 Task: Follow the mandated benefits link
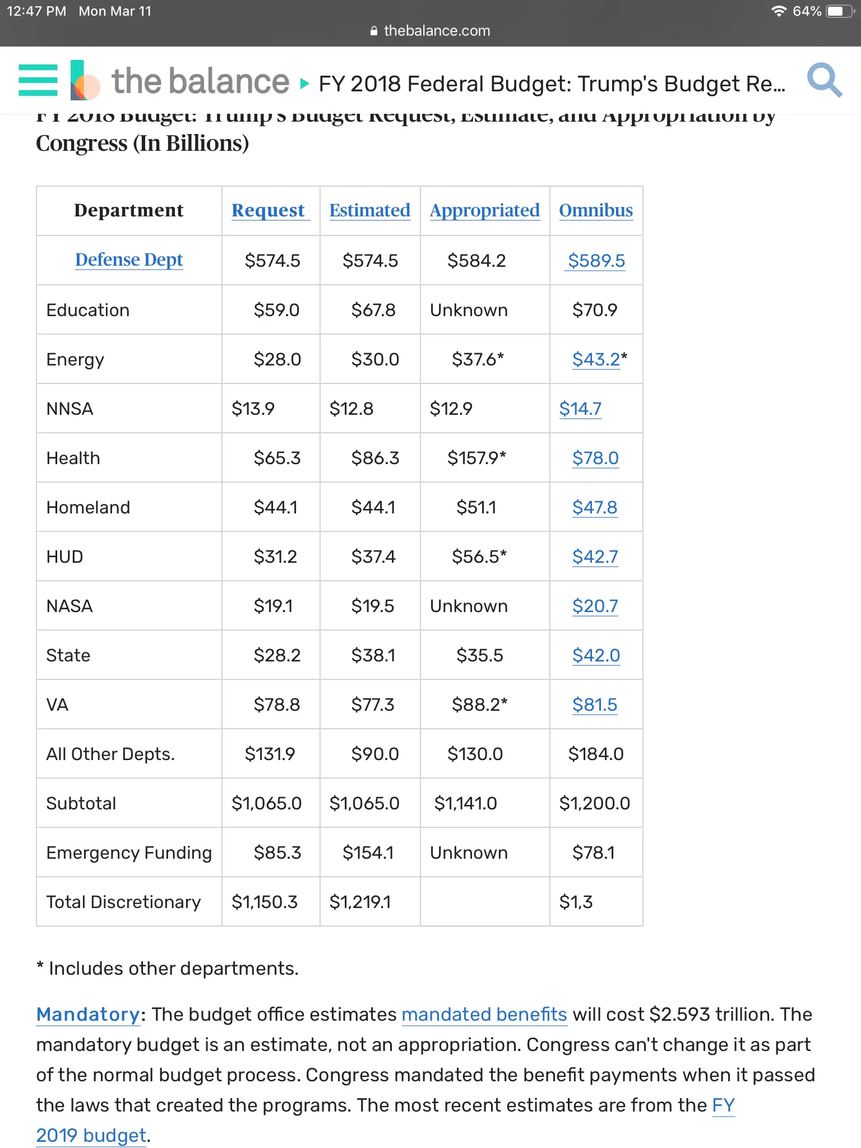tap(484, 1015)
